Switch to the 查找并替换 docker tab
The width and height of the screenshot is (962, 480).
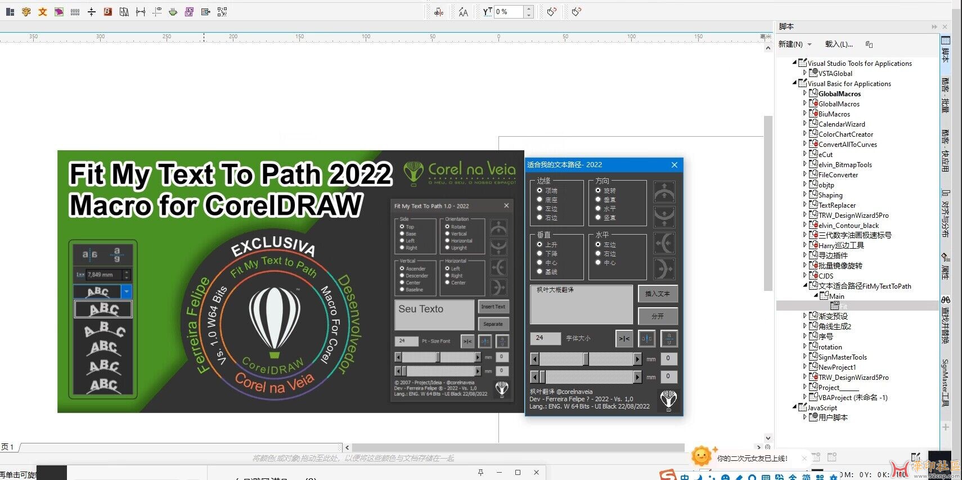coord(946,320)
